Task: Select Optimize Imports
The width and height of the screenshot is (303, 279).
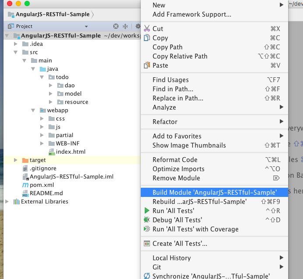Action: click(x=214, y=169)
